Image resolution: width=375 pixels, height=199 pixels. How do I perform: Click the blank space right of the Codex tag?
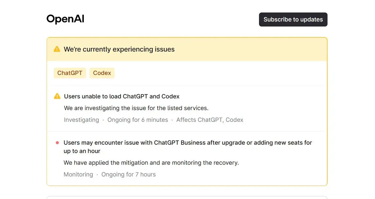pos(219,73)
